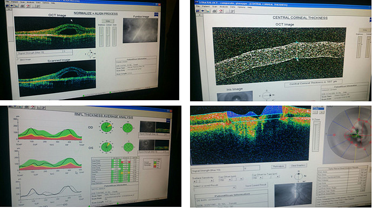Screen dimensions: 372x208
Task: Click the first toolbar icon in Central Corneal Thickness window
Action: [x=198, y=11]
